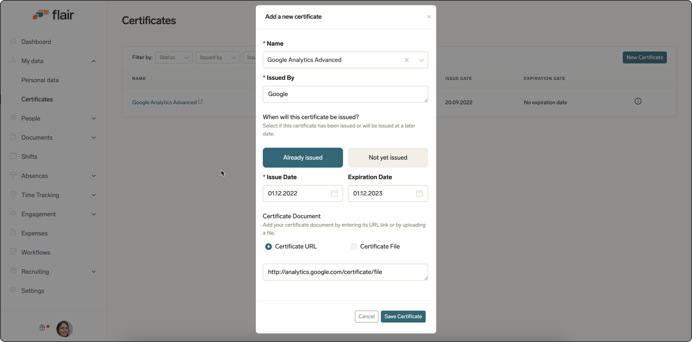Open the Status filter dropdown
The height and width of the screenshot is (342, 692).
(173, 57)
